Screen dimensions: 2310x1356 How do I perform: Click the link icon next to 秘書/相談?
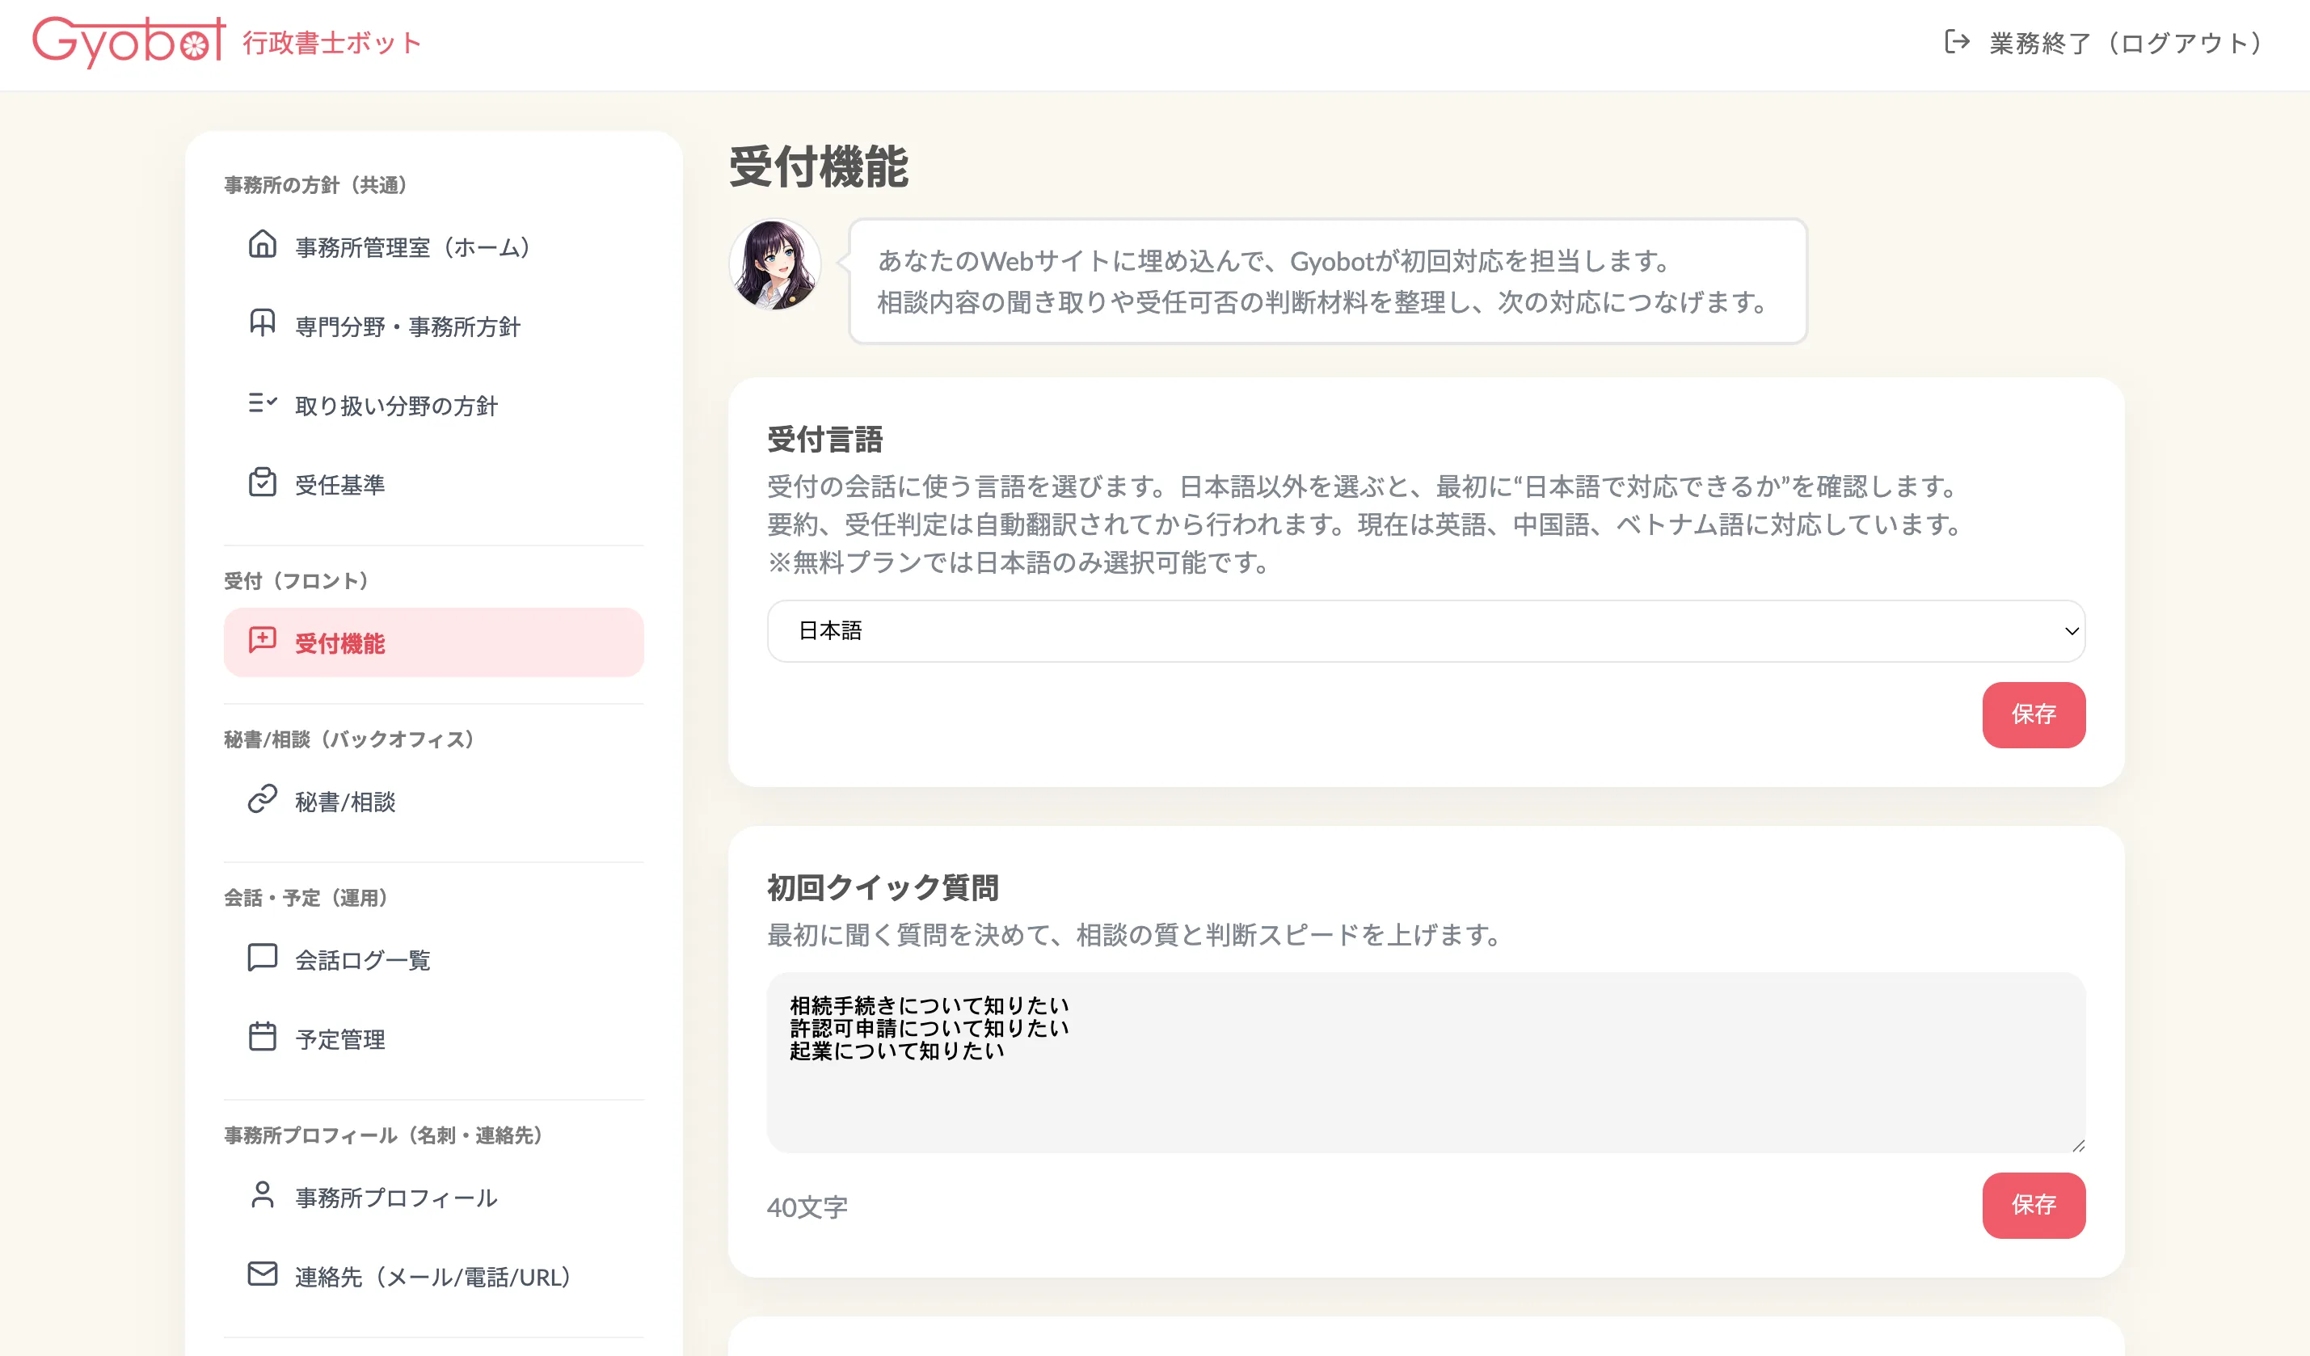[262, 799]
